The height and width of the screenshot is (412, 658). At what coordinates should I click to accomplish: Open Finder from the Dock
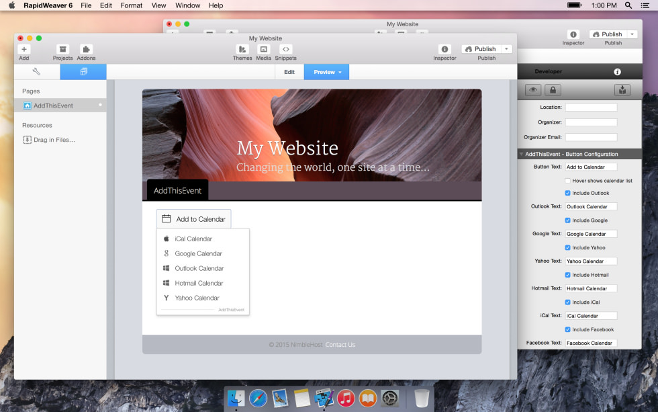[x=236, y=398]
